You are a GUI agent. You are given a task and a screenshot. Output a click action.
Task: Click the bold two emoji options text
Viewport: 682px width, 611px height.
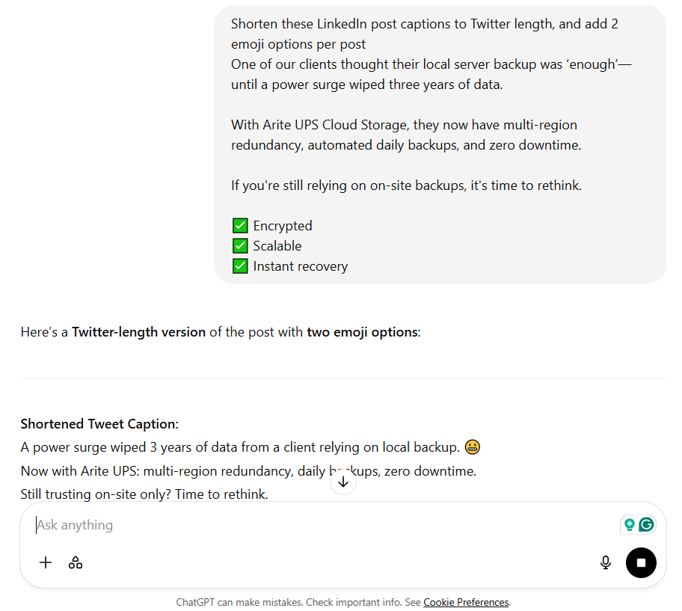click(362, 332)
